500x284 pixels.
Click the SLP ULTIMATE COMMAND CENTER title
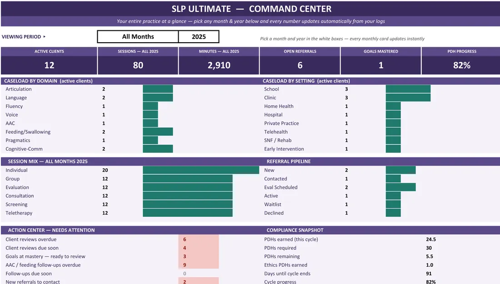pyautogui.click(x=252, y=9)
